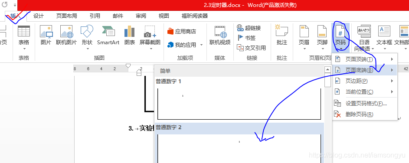Customize Quick Access Toolbar dropdown arrow
409x163 pixels.
[x=15, y=5]
